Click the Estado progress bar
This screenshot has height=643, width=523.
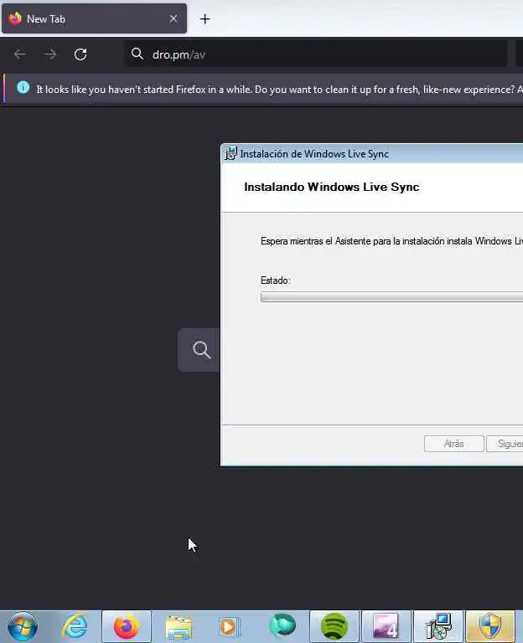[x=391, y=297]
